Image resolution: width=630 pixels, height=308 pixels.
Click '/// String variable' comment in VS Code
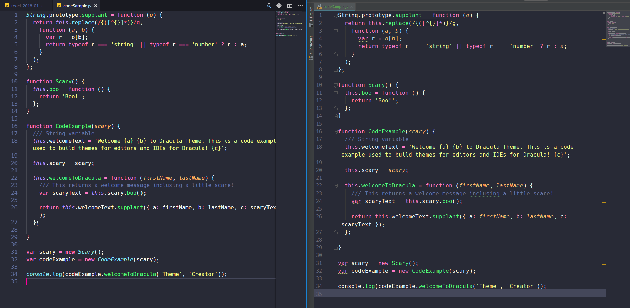64,133
